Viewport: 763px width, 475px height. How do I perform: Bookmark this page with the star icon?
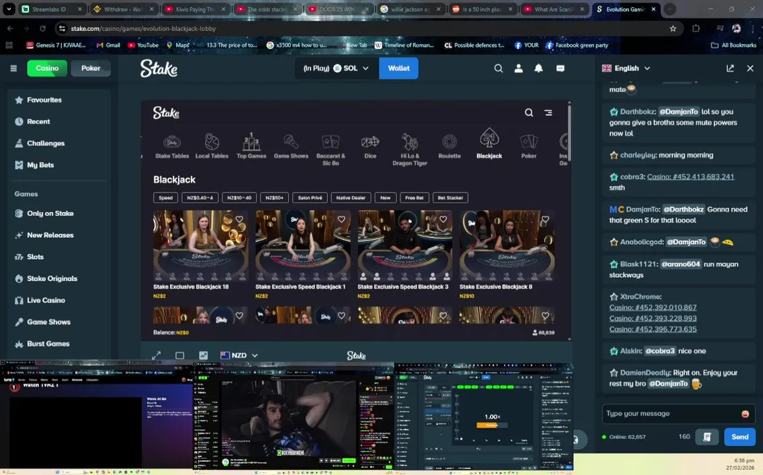tap(673, 29)
